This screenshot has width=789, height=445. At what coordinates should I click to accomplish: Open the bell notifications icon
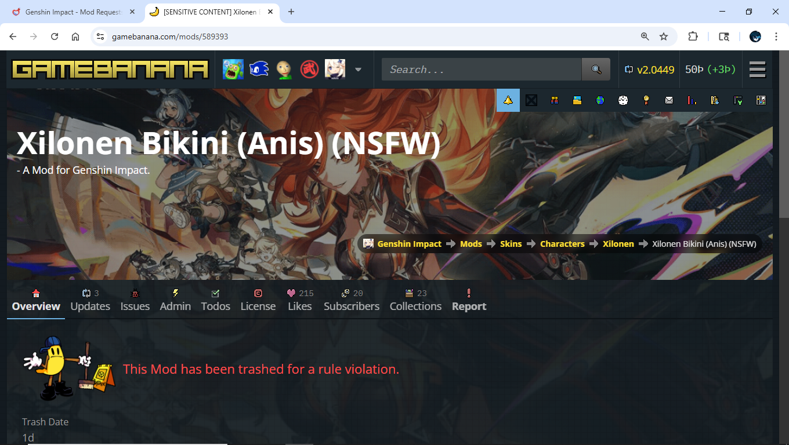508,100
